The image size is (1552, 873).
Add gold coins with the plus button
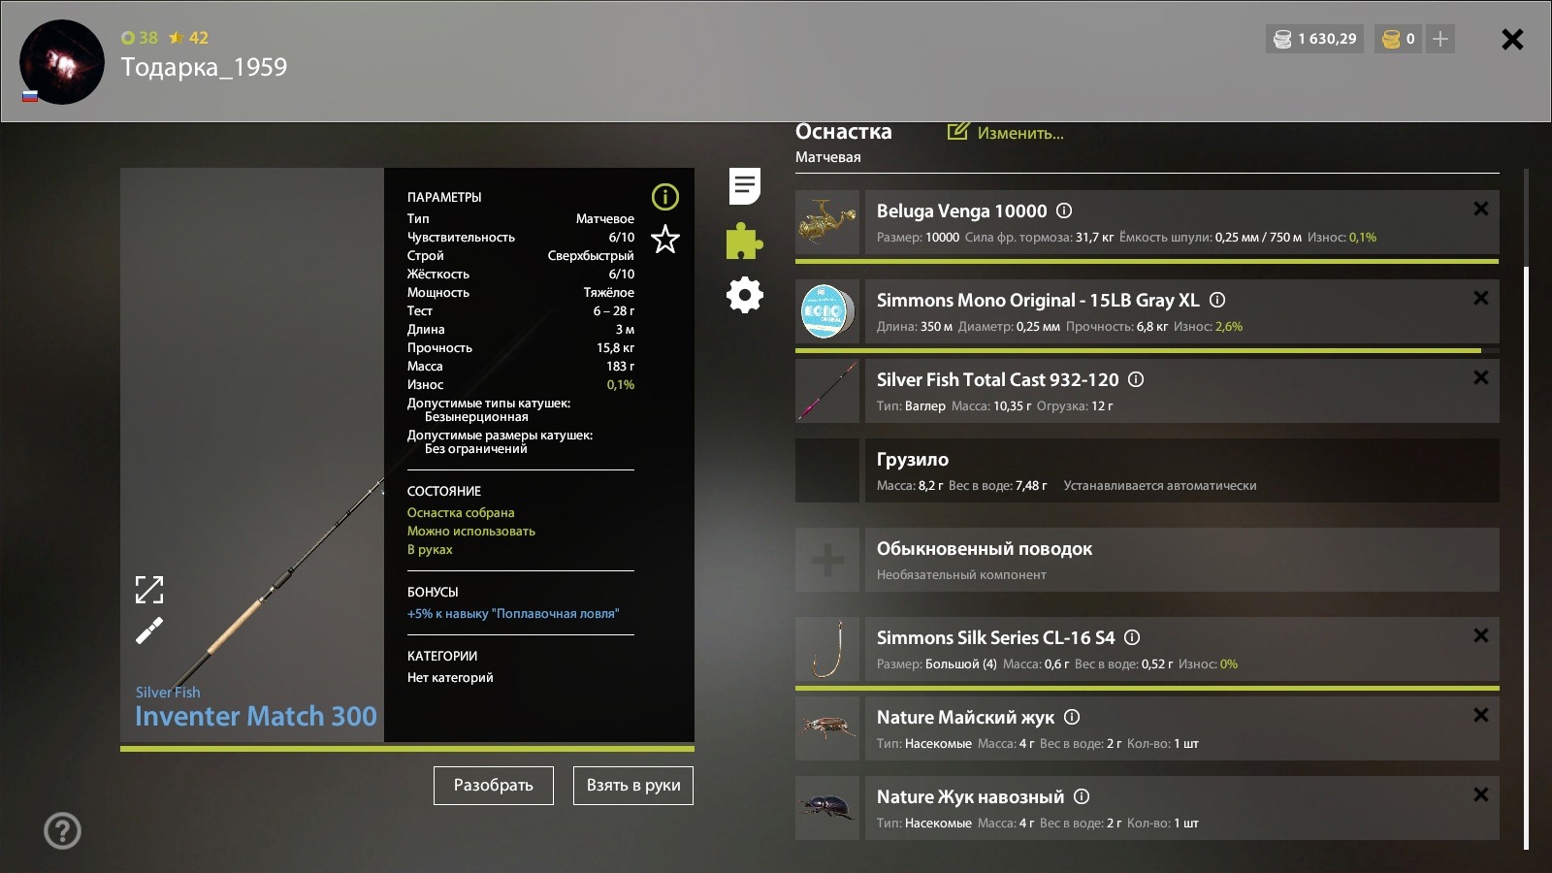pyautogui.click(x=1440, y=39)
